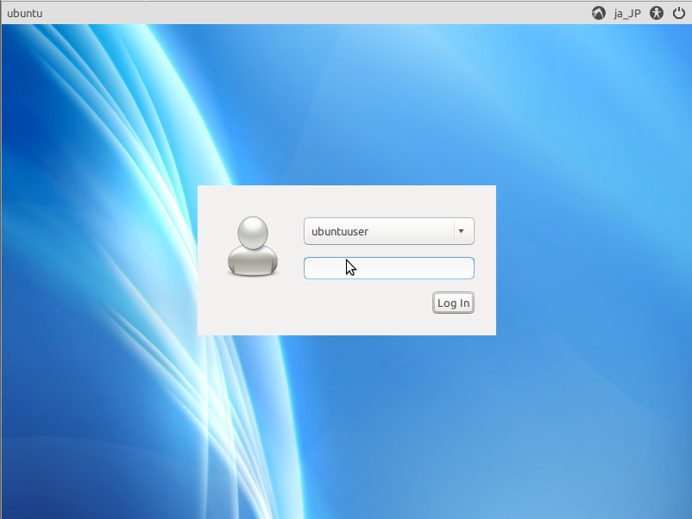This screenshot has height=519, width=692.
Task: Open the power menu icon
Action: pos(679,13)
